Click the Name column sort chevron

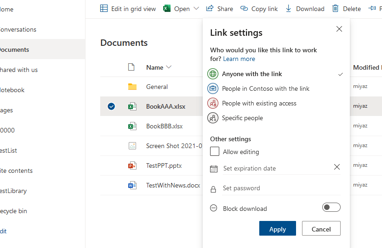pos(169,67)
